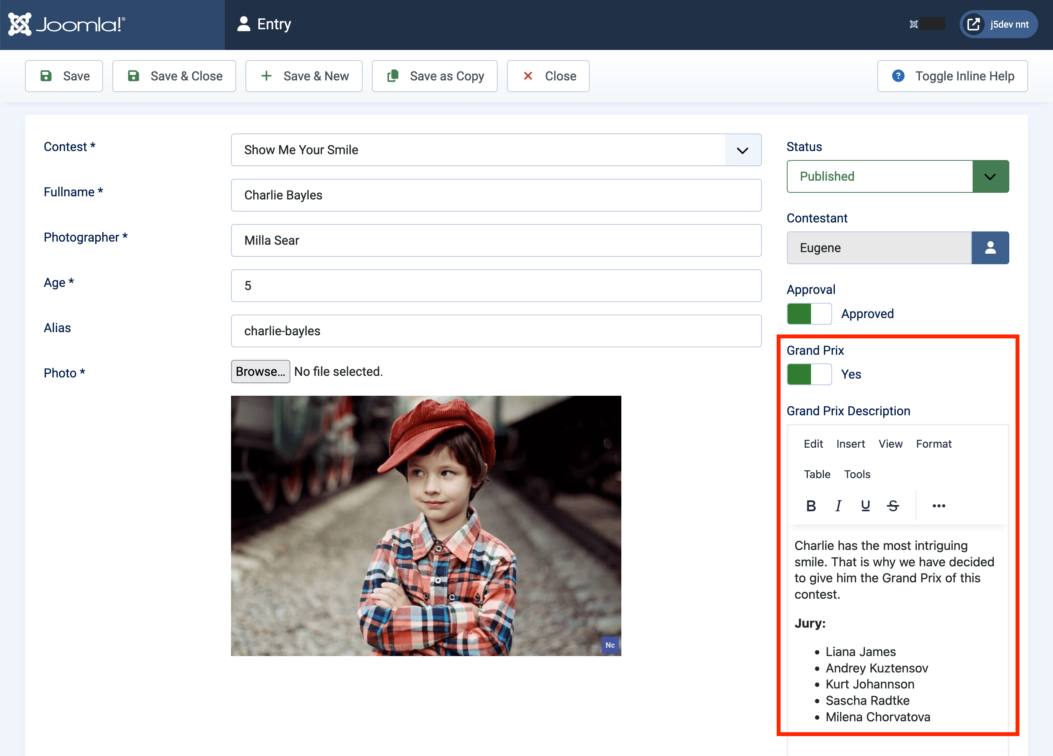
Task: Click into the Fullname input field
Action: [x=496, y=195]
